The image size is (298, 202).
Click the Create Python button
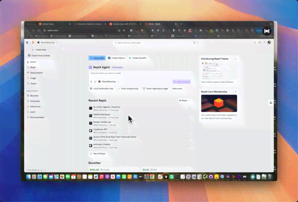pyautogui.click(x=116, y=58)
